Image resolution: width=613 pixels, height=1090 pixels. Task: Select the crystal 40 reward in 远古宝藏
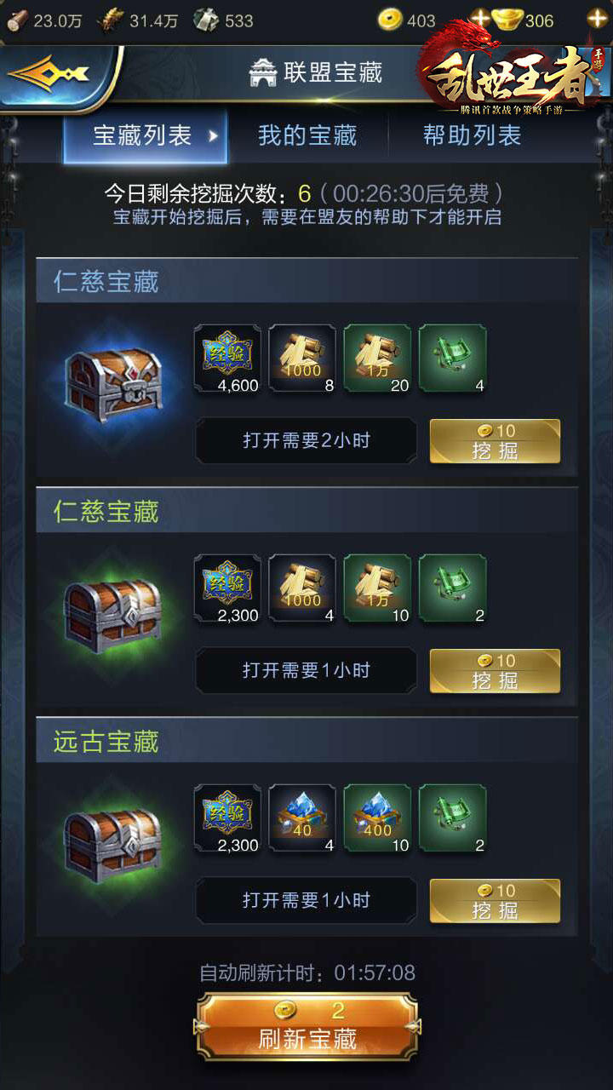coord(302,818)
